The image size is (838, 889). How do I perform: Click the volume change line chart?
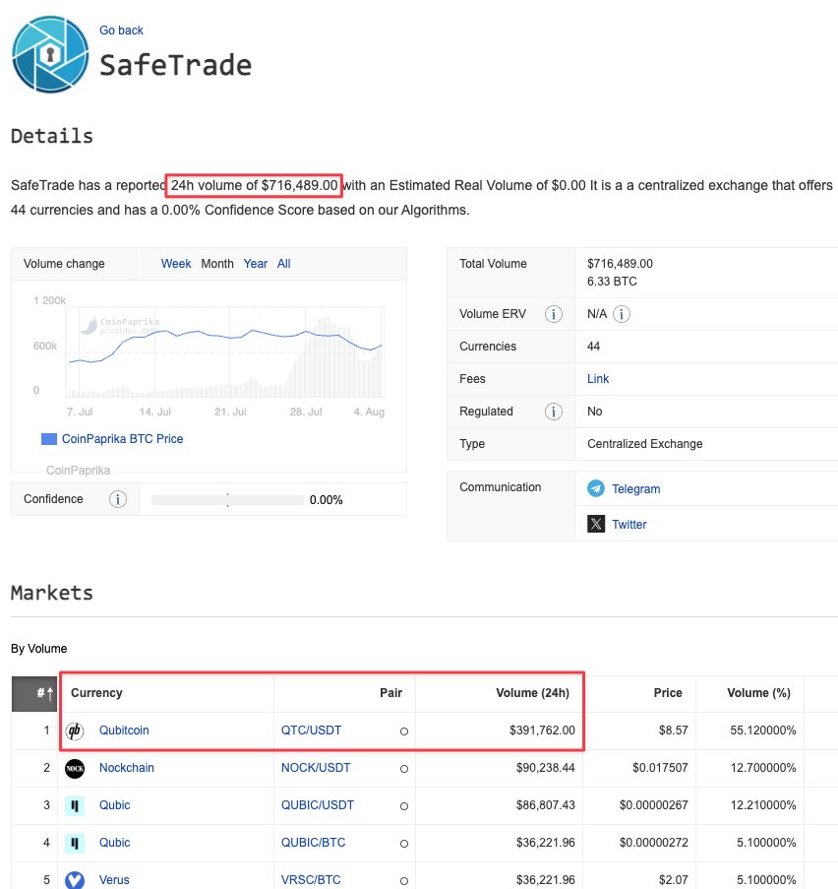225,351
